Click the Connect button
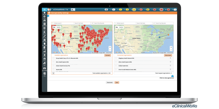The image size is (219, 109). (x=107, y=55)
